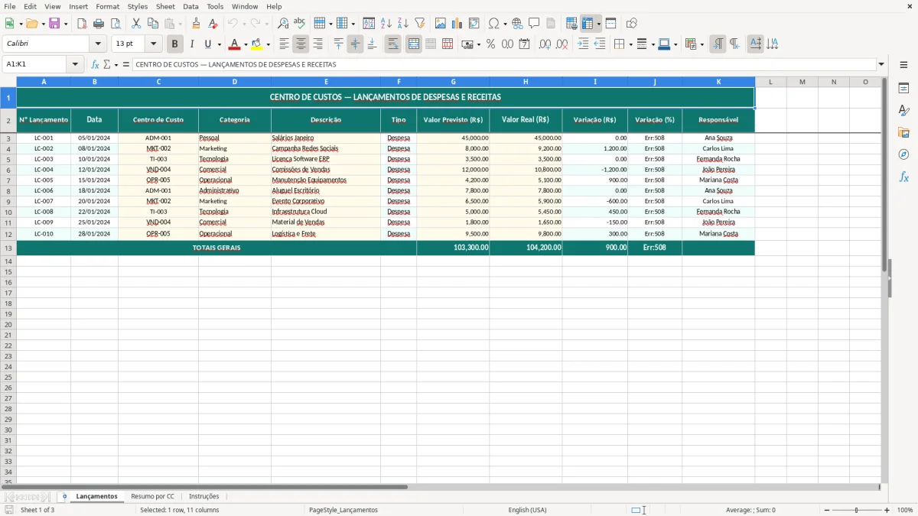This screenshot has width=918, height=516.
Task: Switch to Instruções sheet tab
Action: [x=203, y=496]
